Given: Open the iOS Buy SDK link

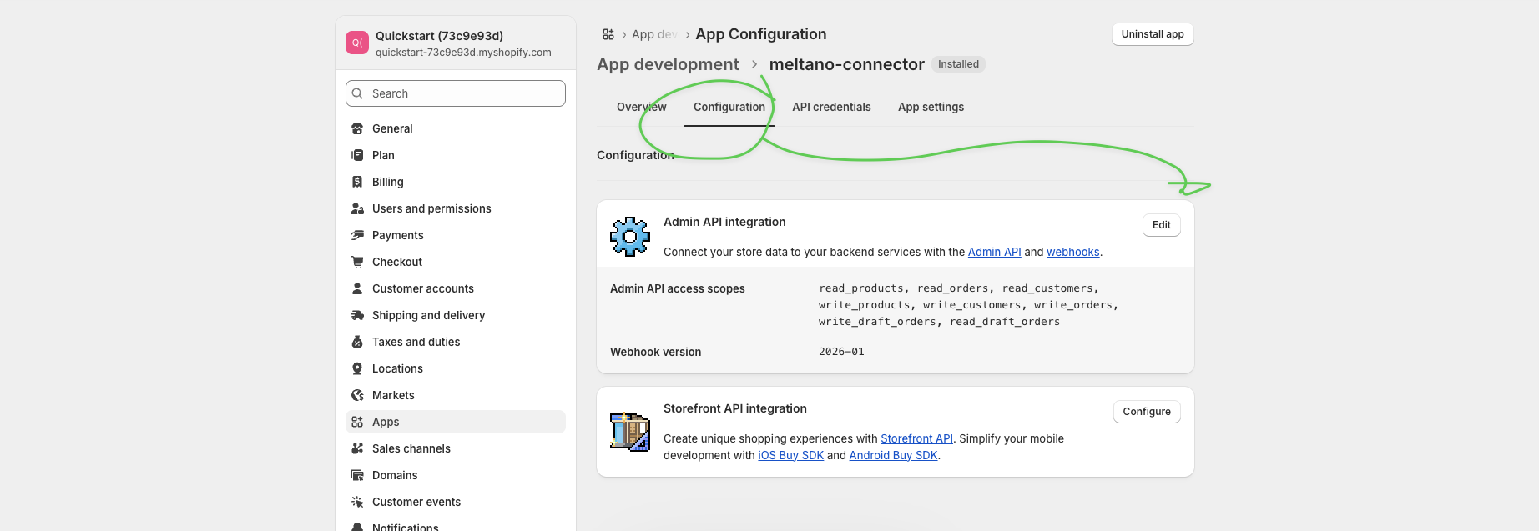Looking at the screenshot, I should click(790, 455).
